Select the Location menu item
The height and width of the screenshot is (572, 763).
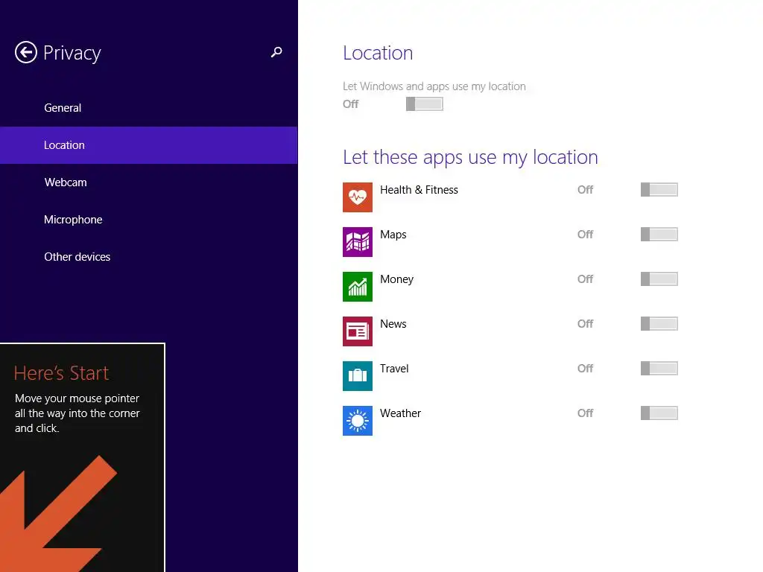[x=149, y=145]
